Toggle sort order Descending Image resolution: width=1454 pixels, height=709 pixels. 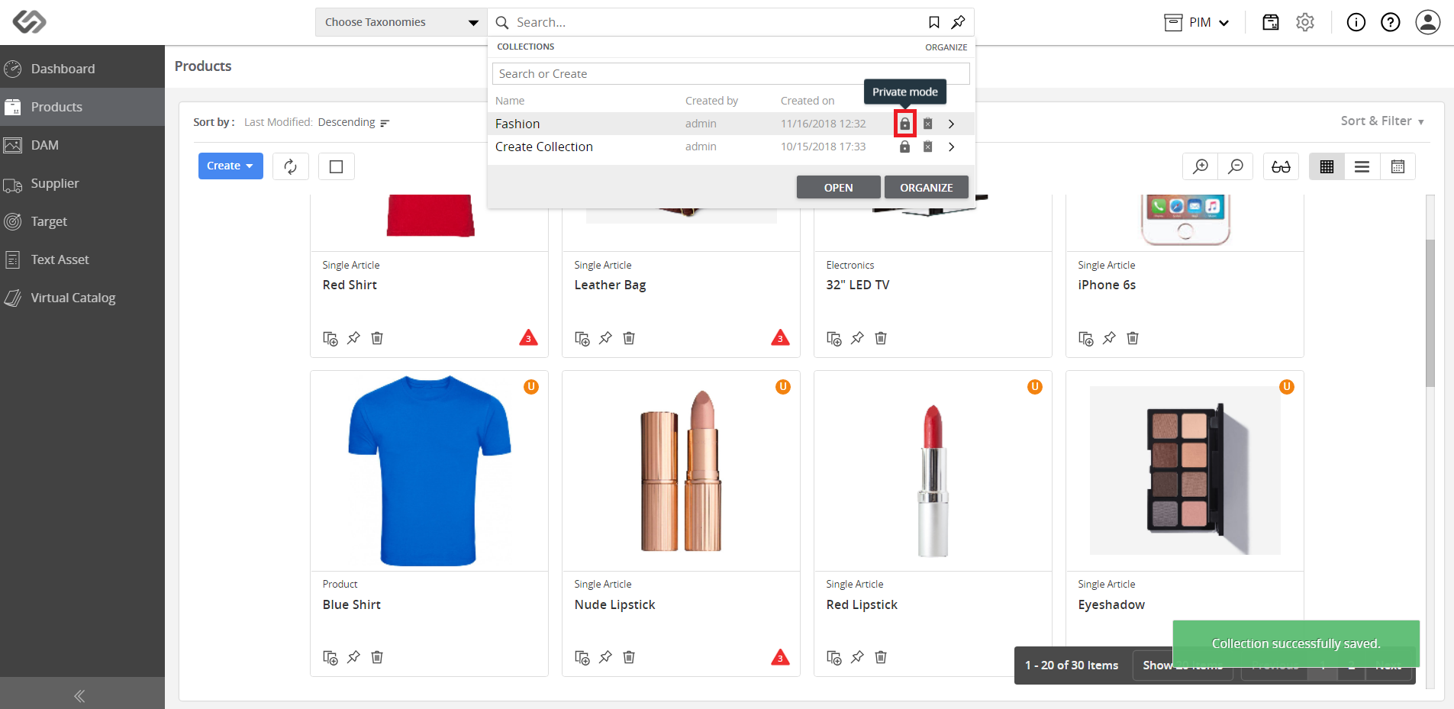click(x=353, y=122)
